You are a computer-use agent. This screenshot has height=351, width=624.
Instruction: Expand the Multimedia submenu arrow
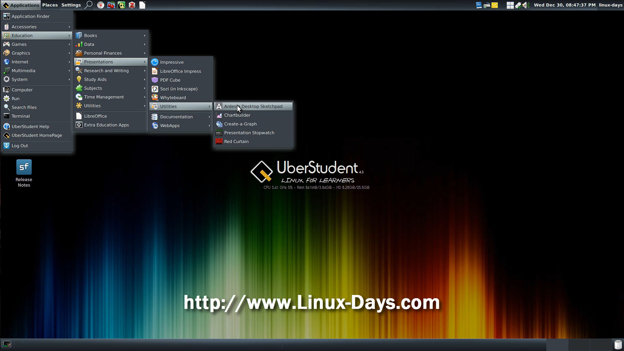coord(69,71)
